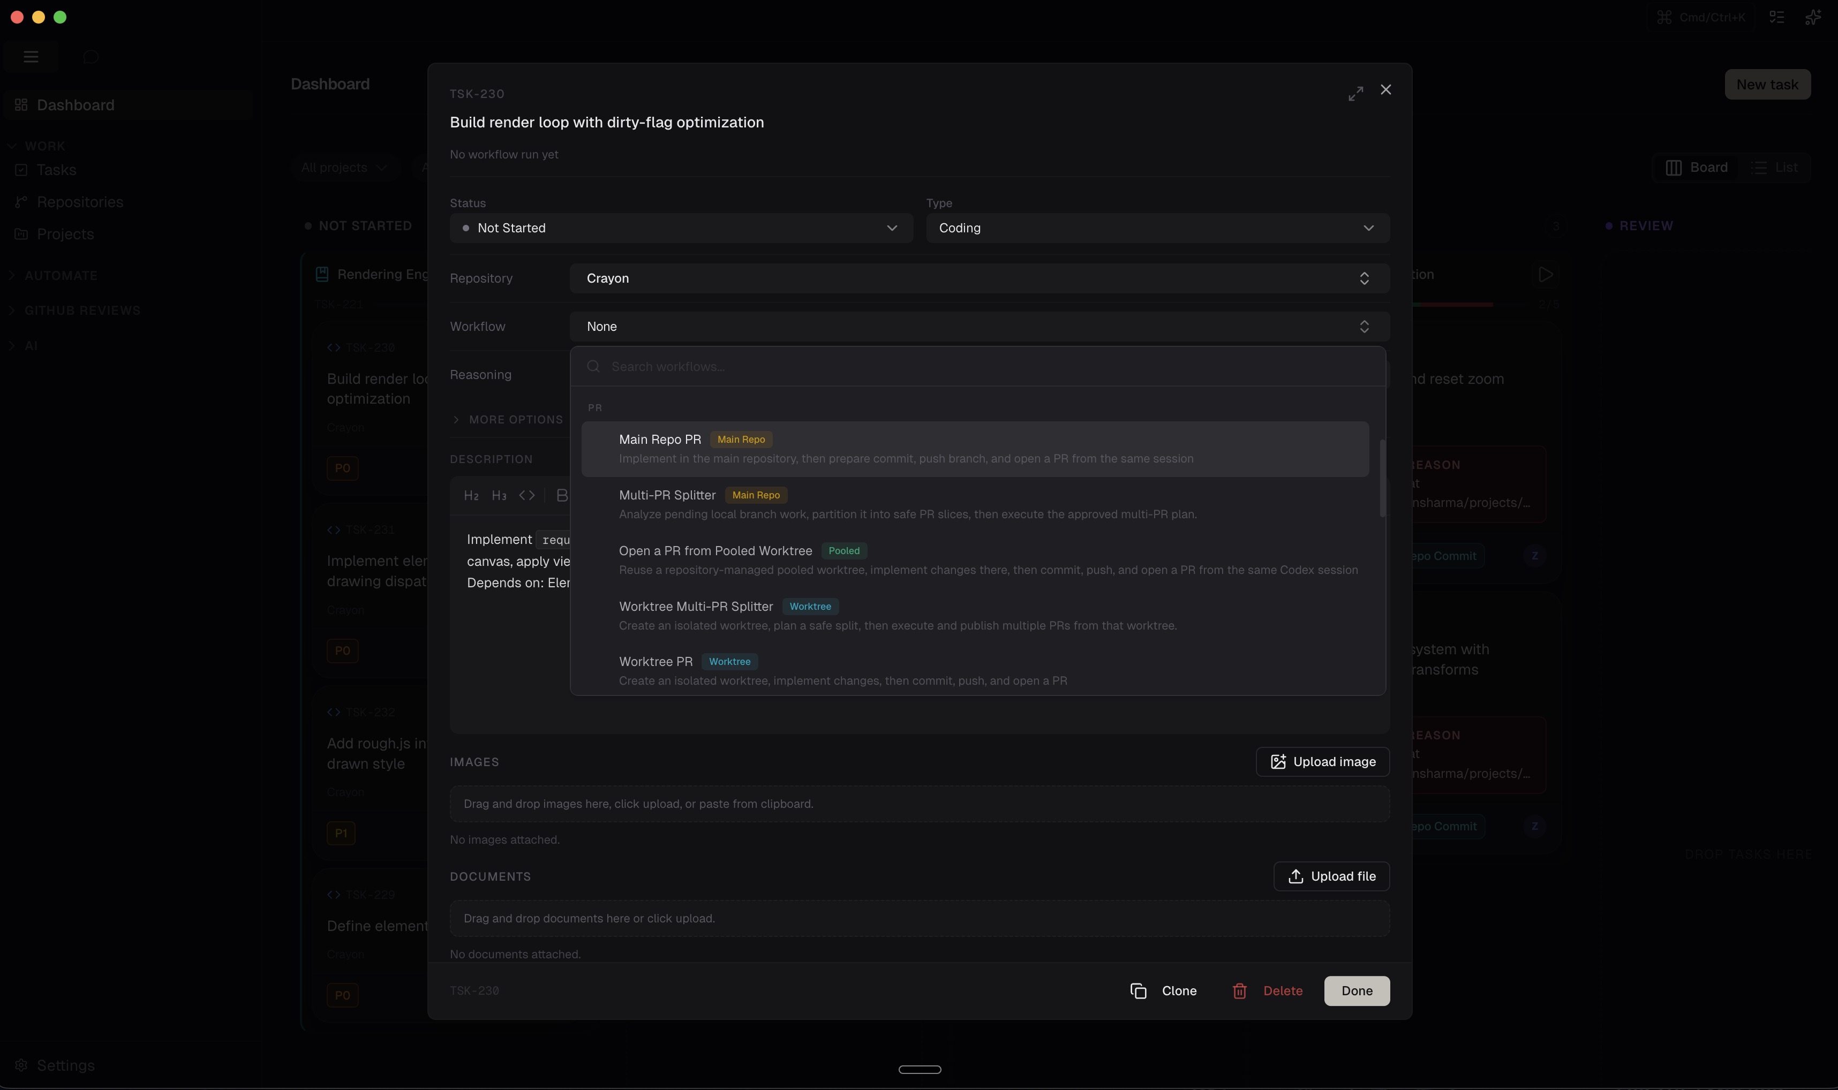Click the New task button
This screenshot has width=1838, height=1090.
pyautogui.click(x=1767, y=85)
